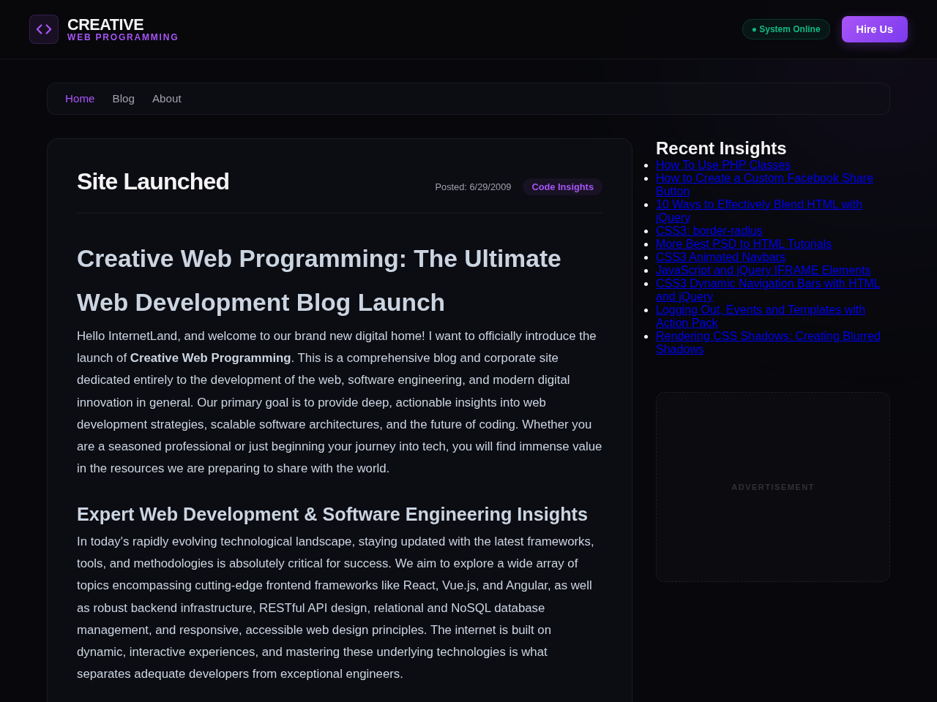The height and width of the screenshot is (702, 937).
Task: Click the Site Launched post title
Action: tap(153, 181)
